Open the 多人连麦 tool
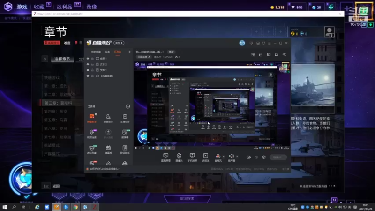The height and width of the screenshot is (211, 375). (108, 134)
